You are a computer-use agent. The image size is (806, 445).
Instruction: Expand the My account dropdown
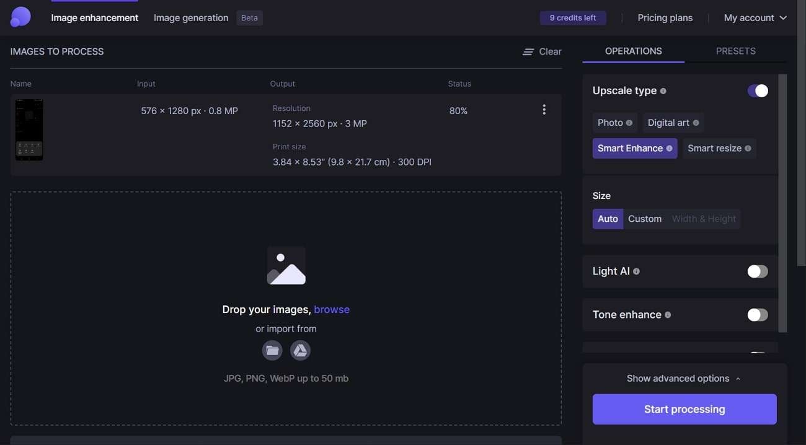(755, 18)
